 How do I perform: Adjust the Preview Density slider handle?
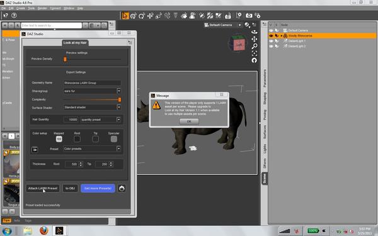[x=65, y=59]
